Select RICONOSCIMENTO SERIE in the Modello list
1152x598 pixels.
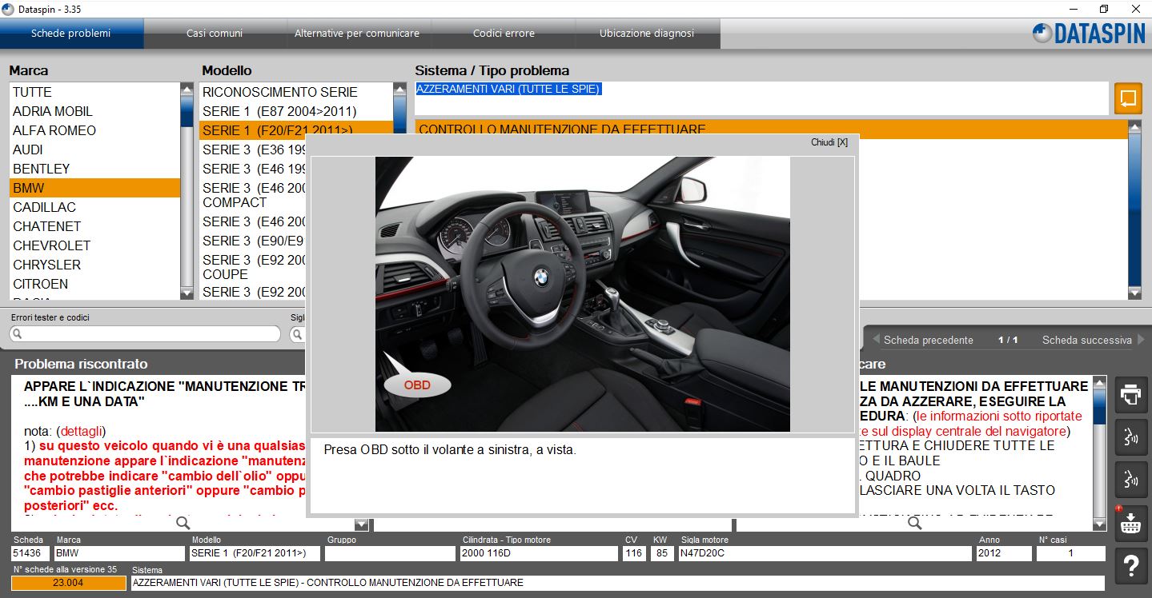pyautogui.click(x=295, y=92)
